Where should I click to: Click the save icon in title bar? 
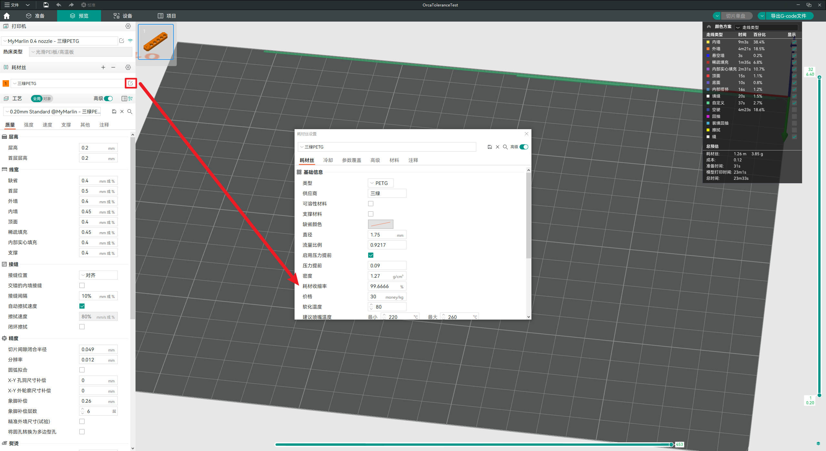tap(46, 5)
